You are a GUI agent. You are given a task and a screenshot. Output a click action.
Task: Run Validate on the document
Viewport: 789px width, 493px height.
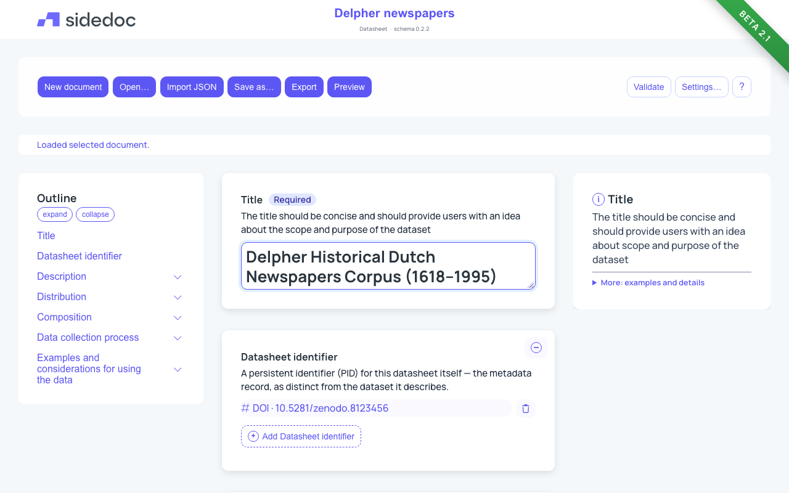tap(648, 87)
